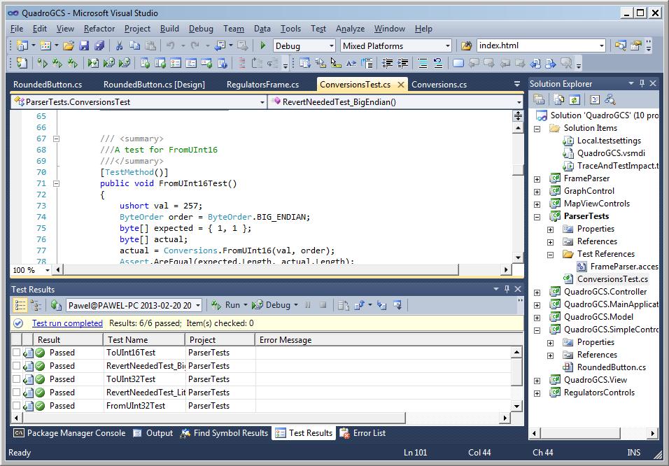
Task: Open the Mixed Platforms dropdown
Action: (448, 45)
